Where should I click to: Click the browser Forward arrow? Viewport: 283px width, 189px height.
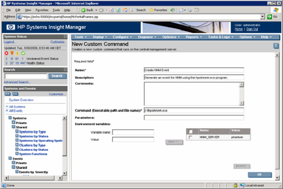[x=101, y=10]
